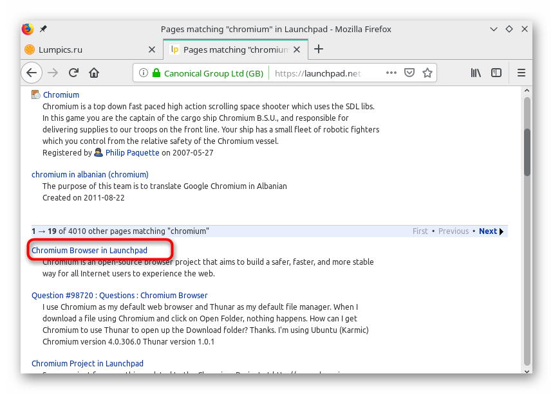
Task: Click the green padlock security icon
Action: tap(156, 73)
